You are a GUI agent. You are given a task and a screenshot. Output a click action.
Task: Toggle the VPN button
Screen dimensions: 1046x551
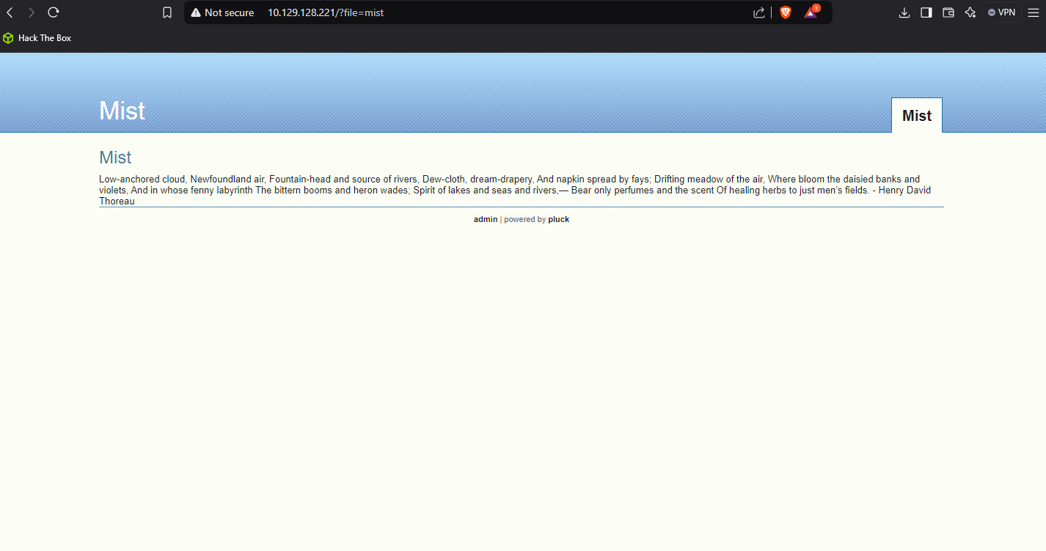[1001, 12]
